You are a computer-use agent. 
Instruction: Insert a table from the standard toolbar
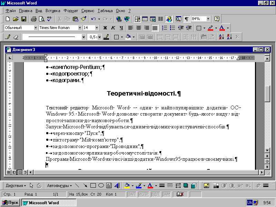pos(145,19)
